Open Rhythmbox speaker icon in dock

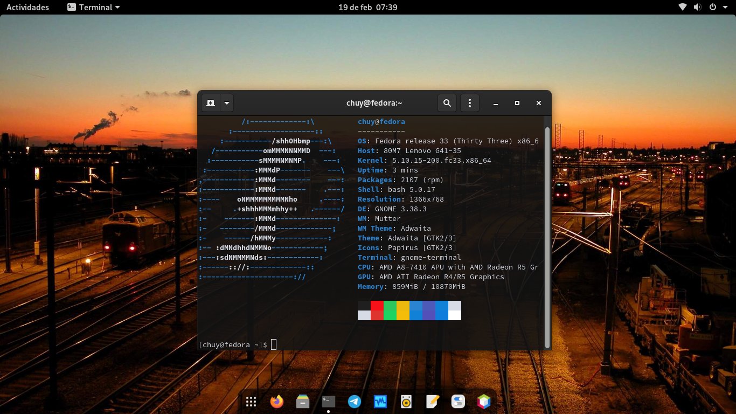click(x=406, y=402)
